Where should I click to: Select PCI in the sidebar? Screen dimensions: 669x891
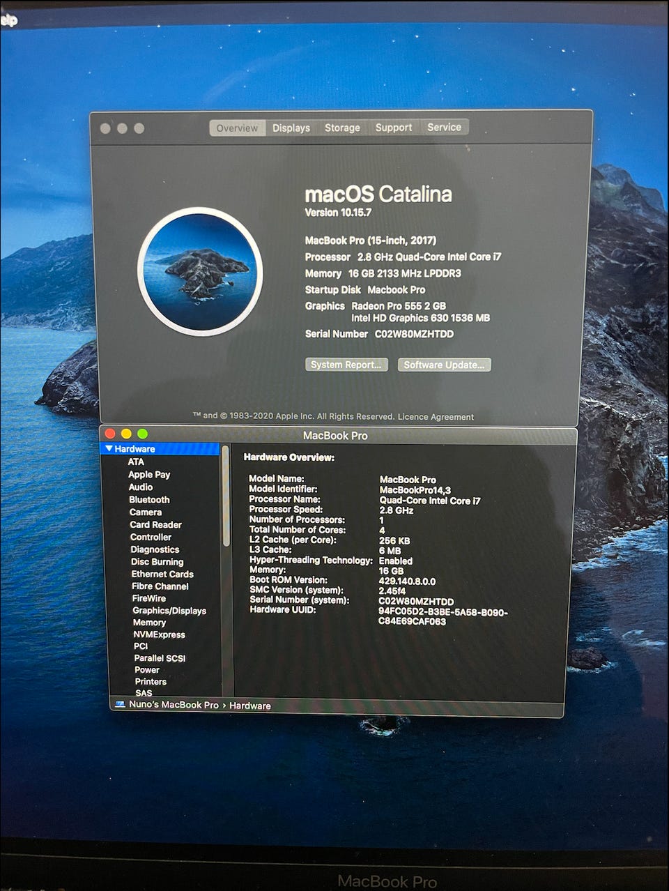141,646
